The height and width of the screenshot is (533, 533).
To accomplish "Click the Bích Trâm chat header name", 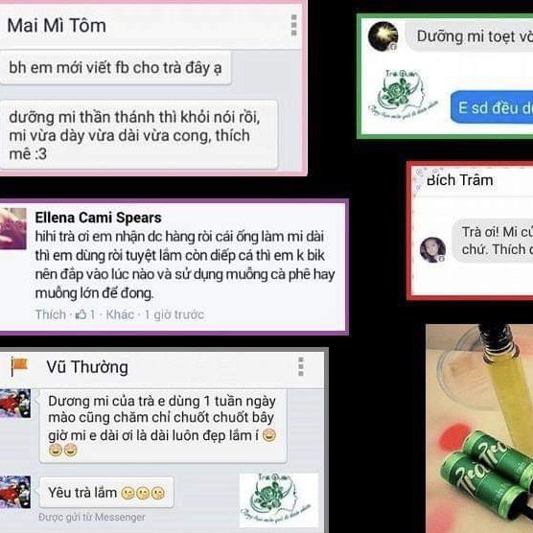I will 460,180.
